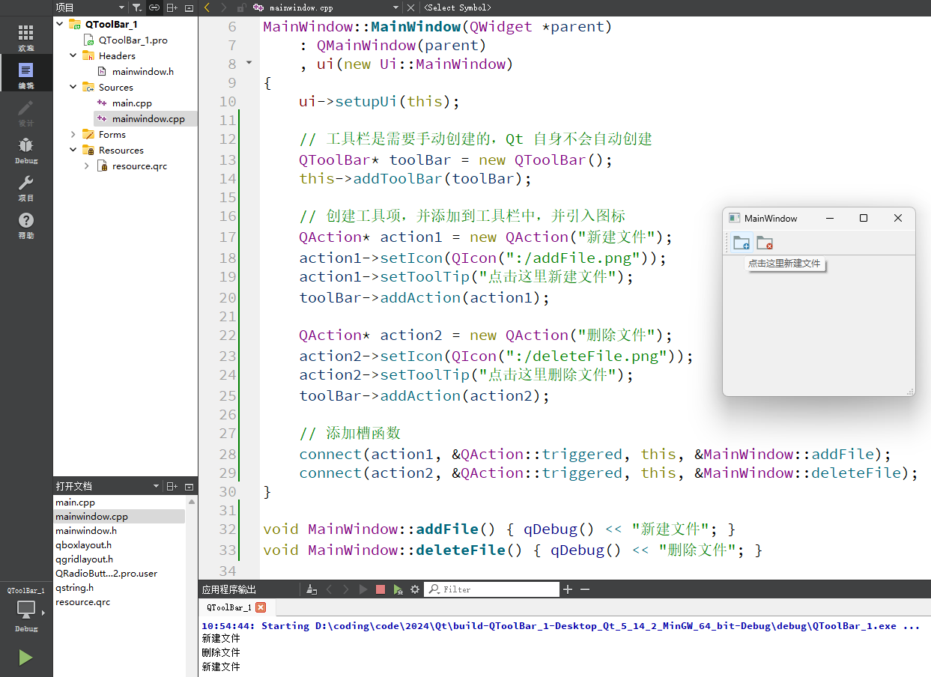The image size is (931, 677).
Task: Click the output Filter input field
Action: [x=492, y=589]
